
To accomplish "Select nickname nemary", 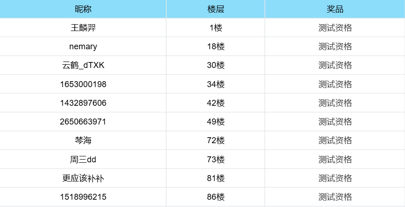I will point(83,47).
